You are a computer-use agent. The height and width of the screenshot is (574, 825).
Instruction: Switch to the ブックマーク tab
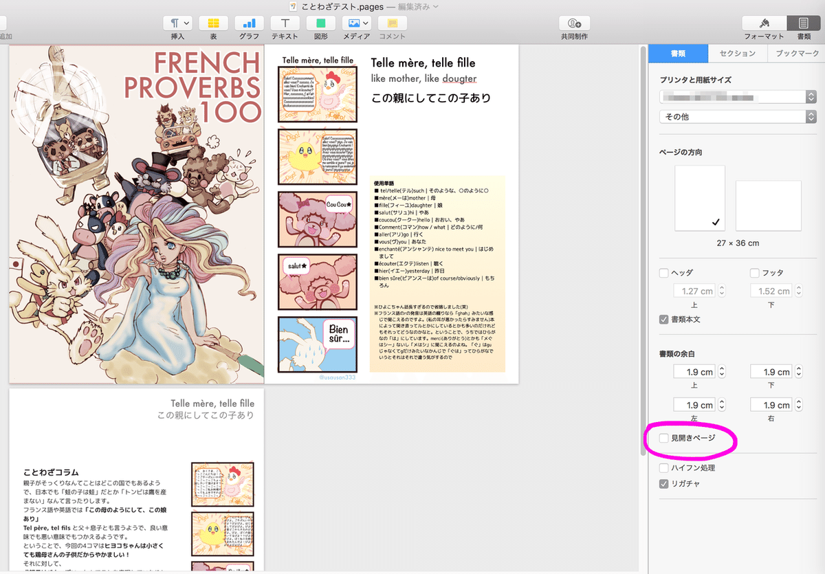(796, 53)
